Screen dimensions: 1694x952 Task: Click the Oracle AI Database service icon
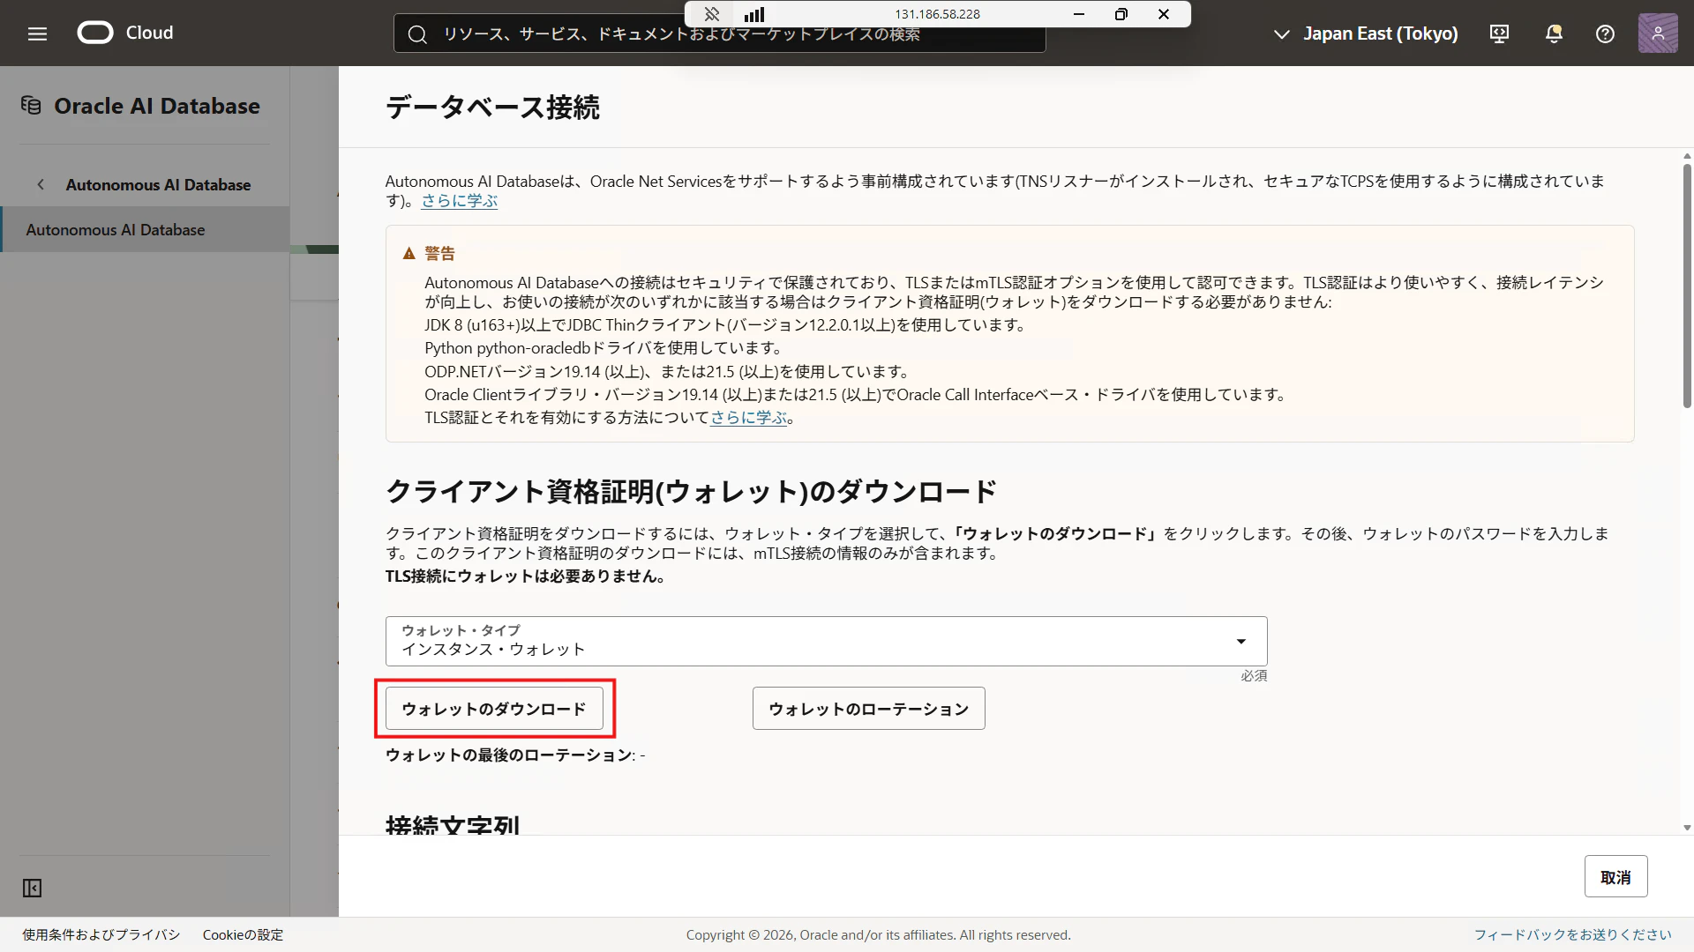pos(32,106)
